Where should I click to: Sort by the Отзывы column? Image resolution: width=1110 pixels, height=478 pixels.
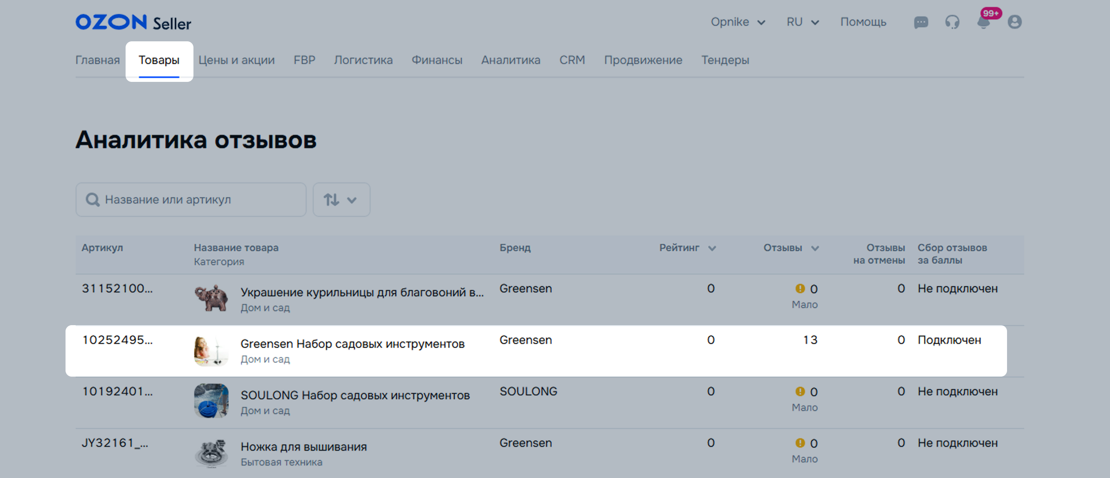pos(791,248)
